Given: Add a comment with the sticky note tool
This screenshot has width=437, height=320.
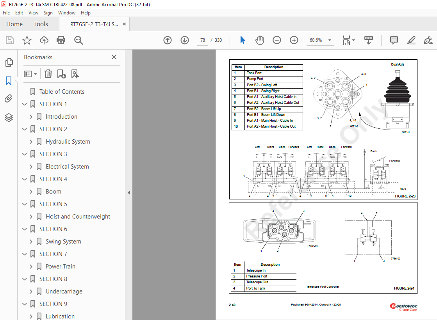Looking at the screenshot, I should (x=394, y=40).
